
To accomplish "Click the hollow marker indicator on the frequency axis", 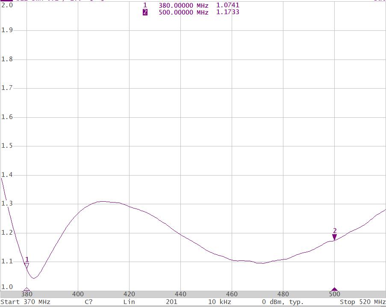I will pos(27,289).
